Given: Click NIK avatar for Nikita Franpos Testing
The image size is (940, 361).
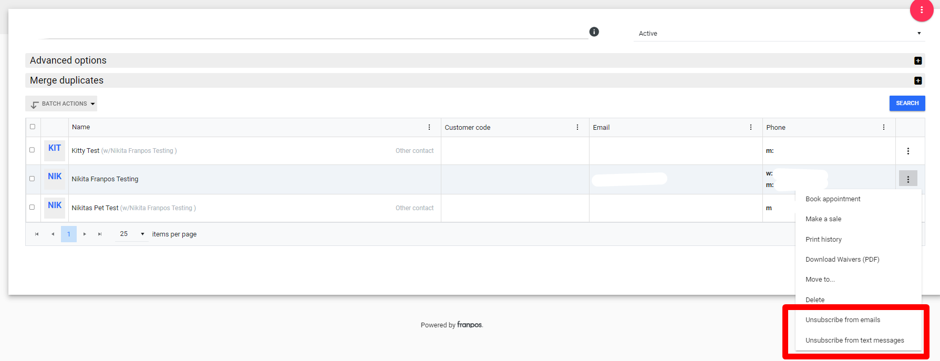Looking at the screenshot, I should [55, 179].
